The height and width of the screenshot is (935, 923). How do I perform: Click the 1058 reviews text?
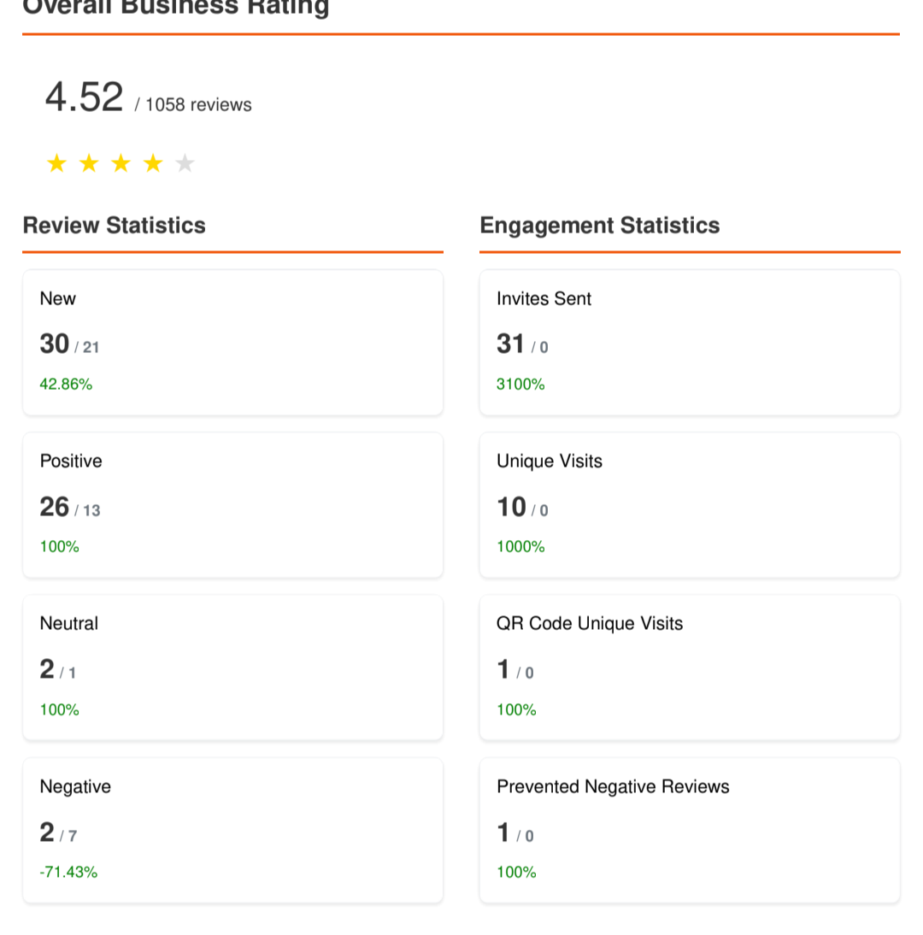197,105
